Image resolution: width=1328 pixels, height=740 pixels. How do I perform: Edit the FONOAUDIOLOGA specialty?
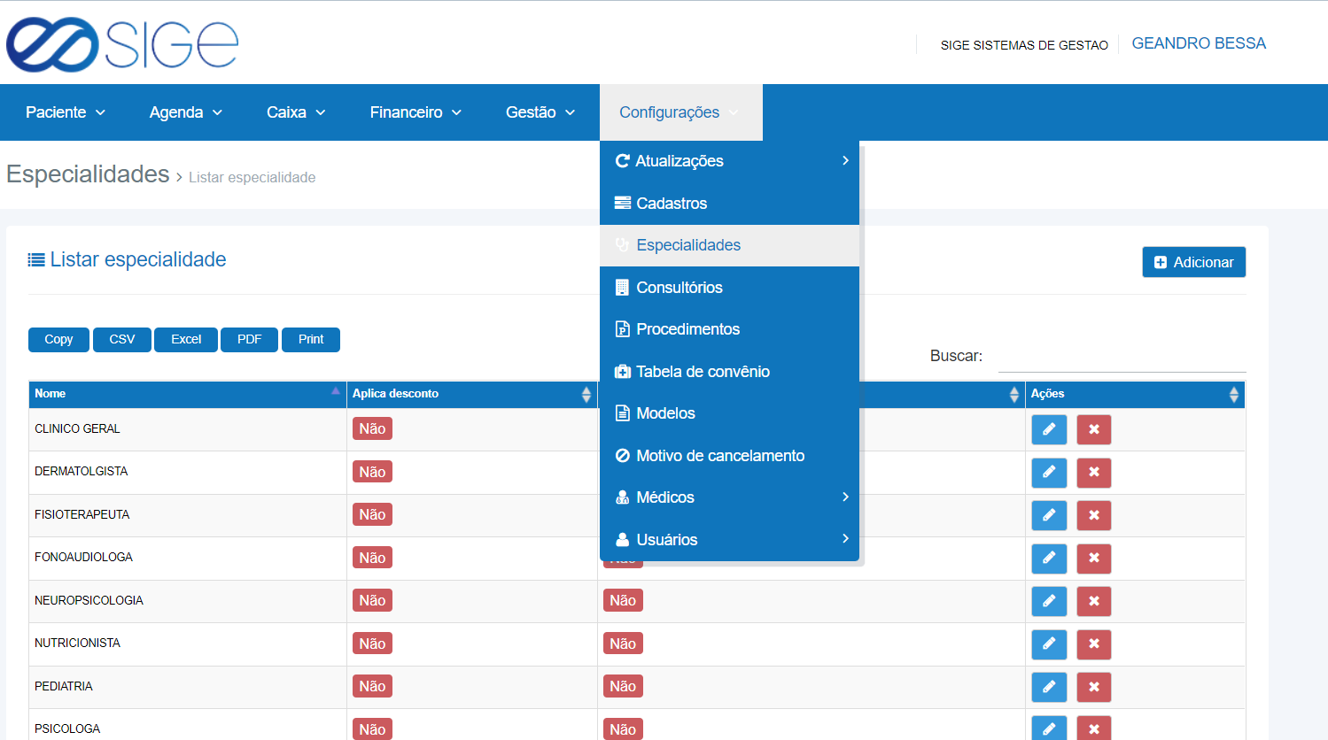[x=1049, y=559]
